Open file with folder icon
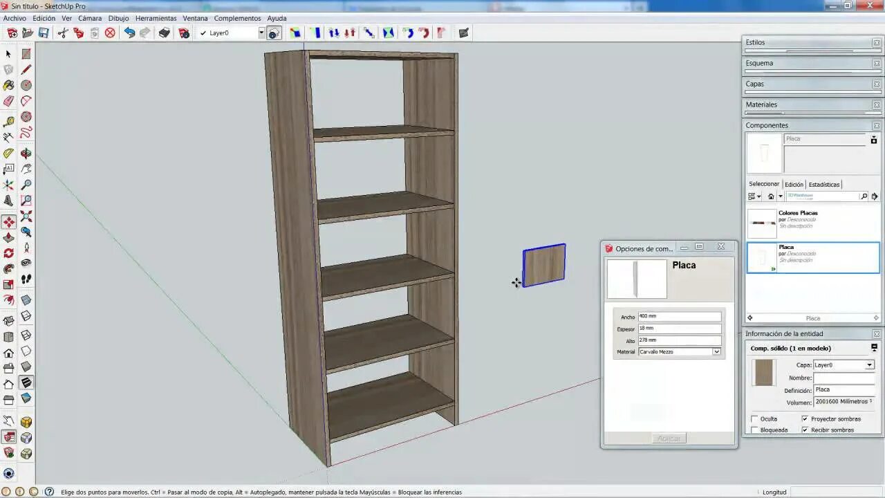 click(28, 33)
